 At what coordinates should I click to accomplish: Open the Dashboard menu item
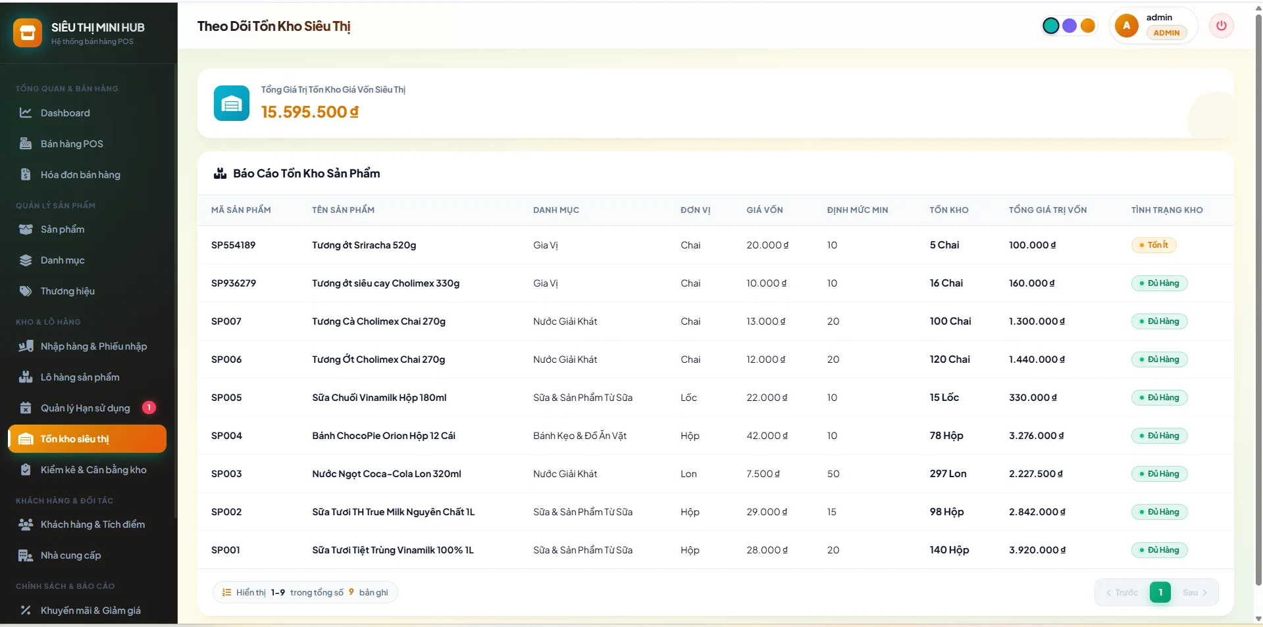88,113
